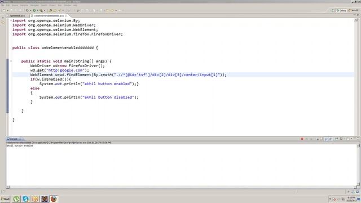Open the Edit menu
The width and height of the screenshot is (361, 203).
(x=8, y=5)
